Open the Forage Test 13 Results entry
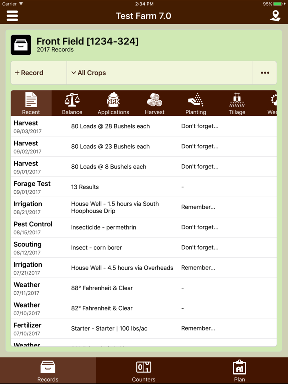 click(144, 187)
